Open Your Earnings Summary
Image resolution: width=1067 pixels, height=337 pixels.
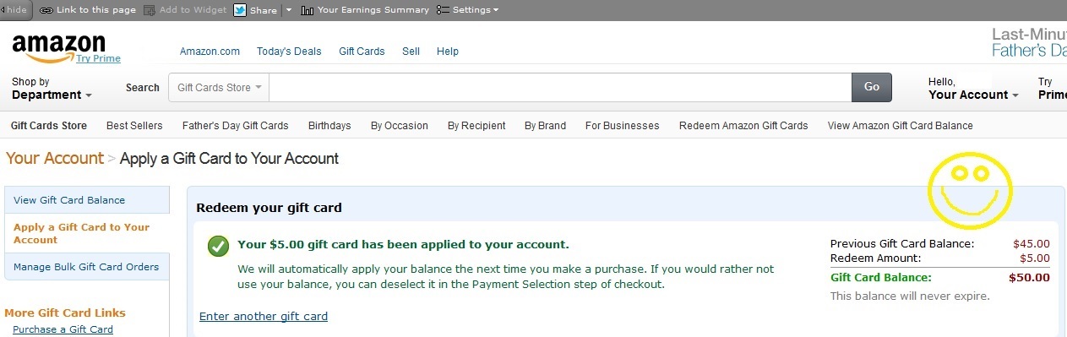tap(373, 10)
